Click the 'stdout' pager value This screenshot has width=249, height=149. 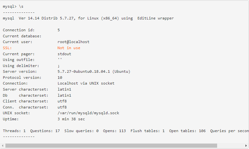click(64, 54)
